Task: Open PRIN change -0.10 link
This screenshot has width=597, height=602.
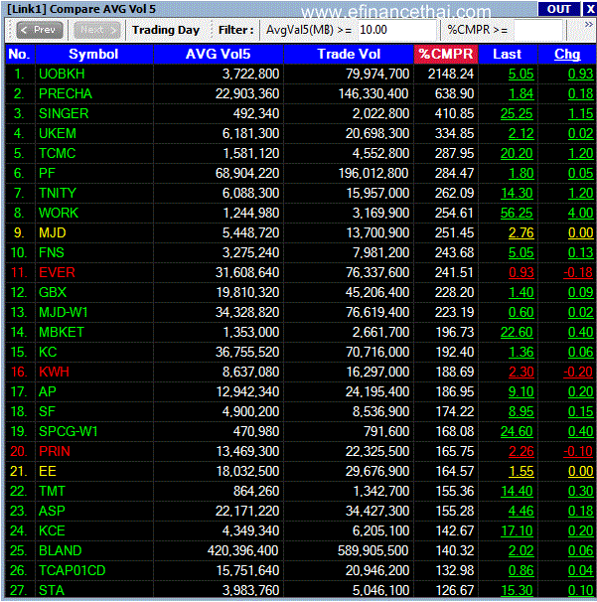Action: coord(578,451)
